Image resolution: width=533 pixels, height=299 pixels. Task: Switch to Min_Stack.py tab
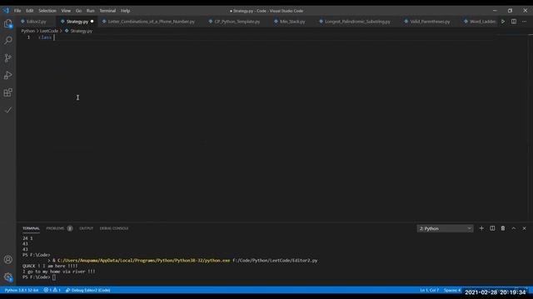[292, 22]
